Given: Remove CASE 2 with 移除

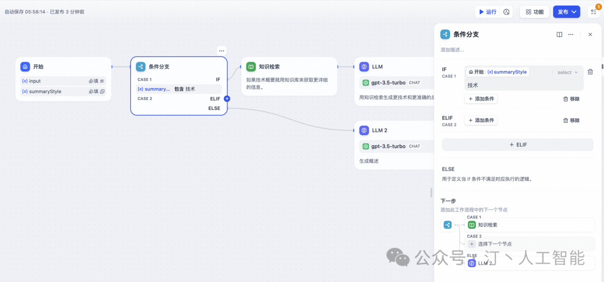Looking at the screenshot, I should [x=571, y=121].
